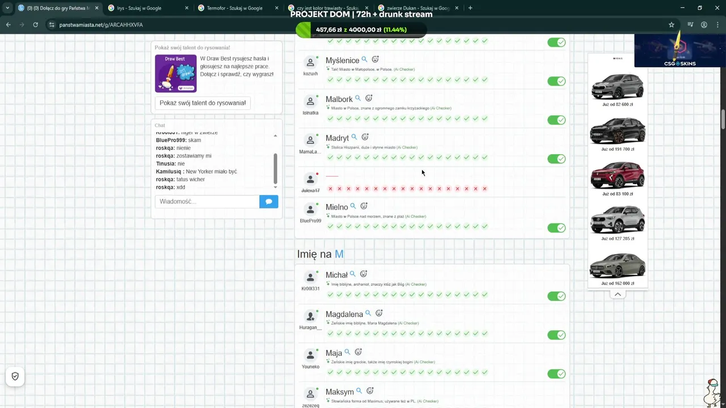The width and height of the screenshot is (726, 408).
Task: Open the emoji reaction icon beside Madryt
Action: click(x=365, y=137)
